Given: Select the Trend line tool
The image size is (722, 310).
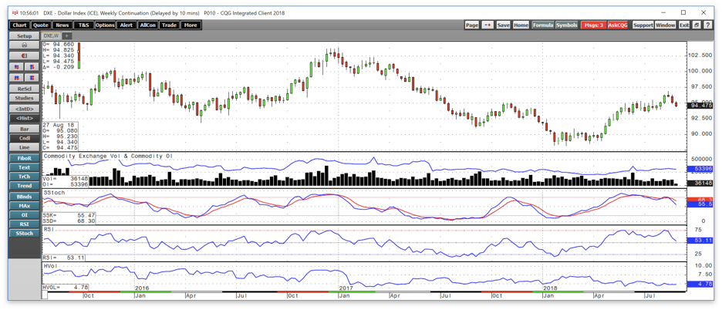Looking at the screenshot, I should [x=25, y=186].
